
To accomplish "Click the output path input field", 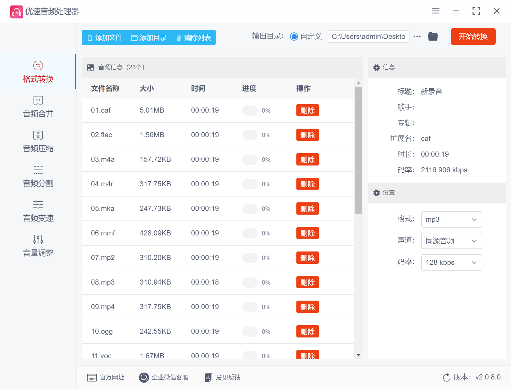I will (x=368, y=37).
